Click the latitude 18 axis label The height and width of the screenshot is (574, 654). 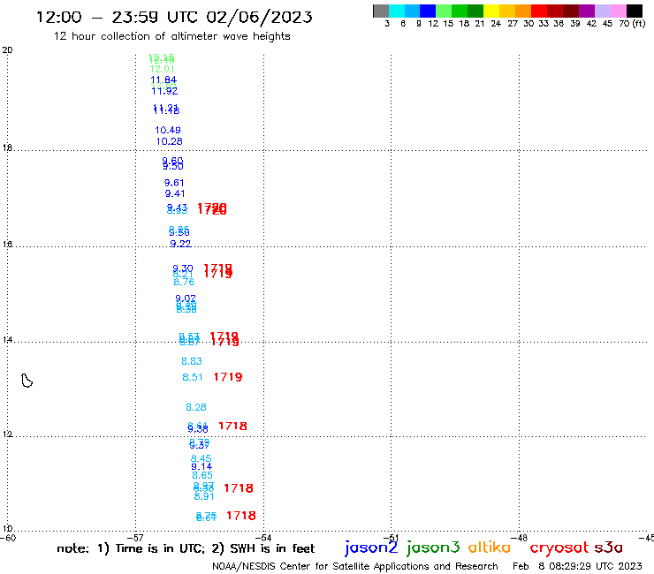(x=7, y=148)
